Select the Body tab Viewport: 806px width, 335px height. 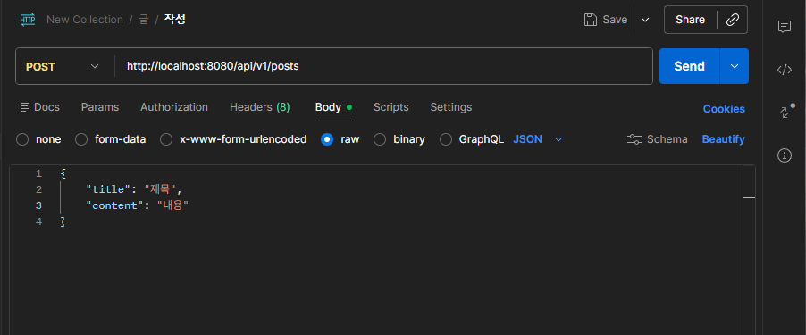tap(333, 107)
